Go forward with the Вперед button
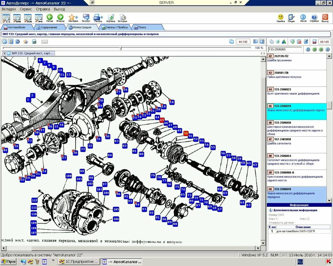Image resolution: width=333 pixels, height=266 pixels. click(x=60, y=18)
